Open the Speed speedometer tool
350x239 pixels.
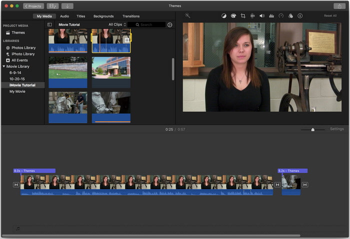(281, 16)
